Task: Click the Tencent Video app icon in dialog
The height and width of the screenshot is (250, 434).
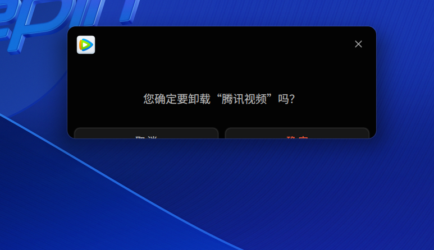Action: click(86, 45)
